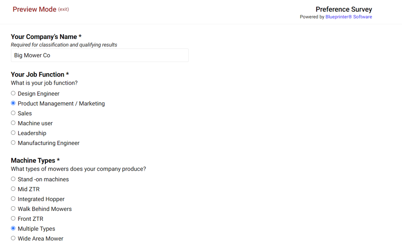
Task: Select Sales as job function
Action: [13, 113]
